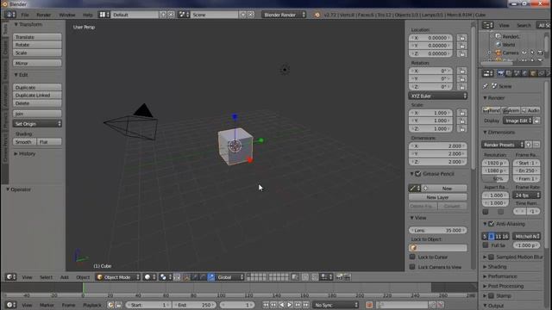Enable Lock to Cursor checkbox

click(x=412, y=257)
